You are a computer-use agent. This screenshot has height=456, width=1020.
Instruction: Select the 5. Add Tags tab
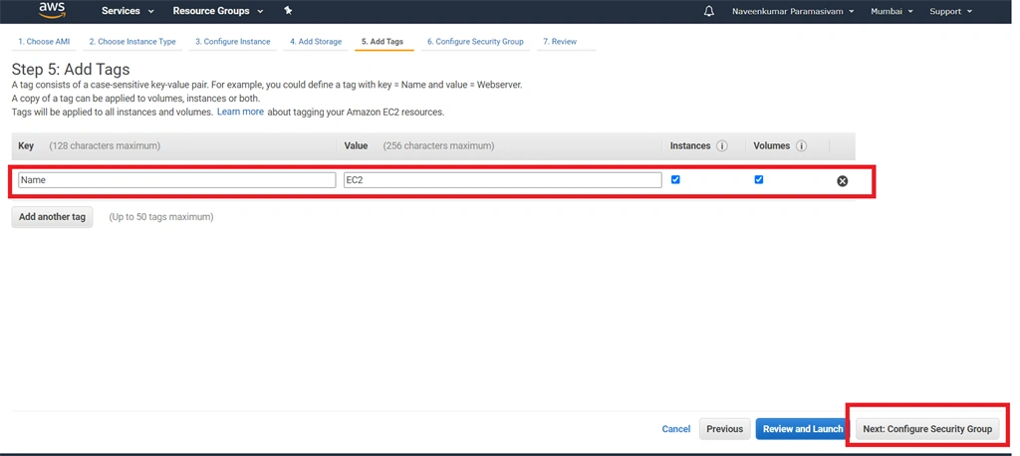(382, 42)
